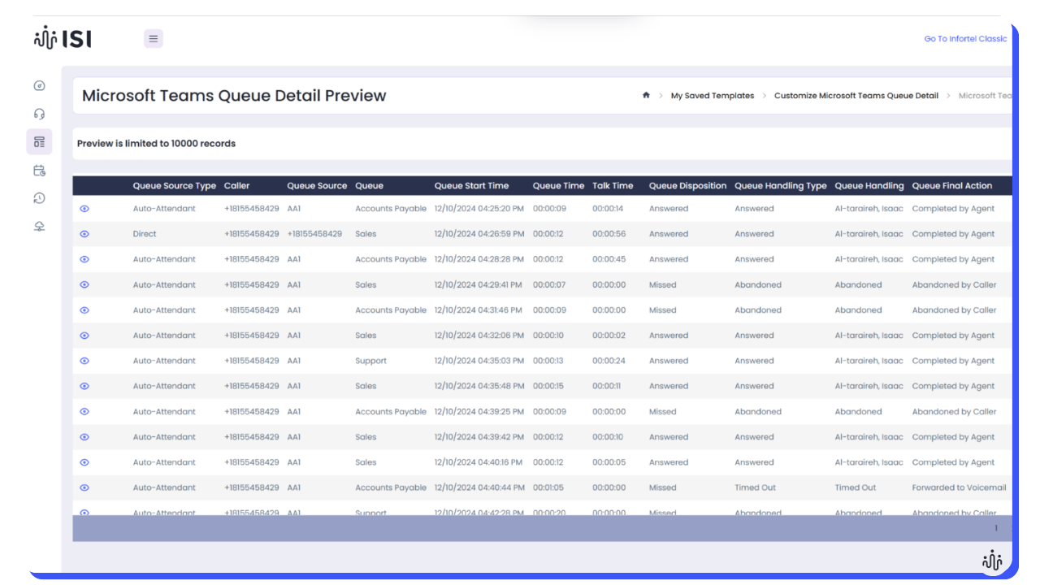Click the Queue Disposition column header
The height and width of the screenshot is (585, 1040).
click(687, 186)
